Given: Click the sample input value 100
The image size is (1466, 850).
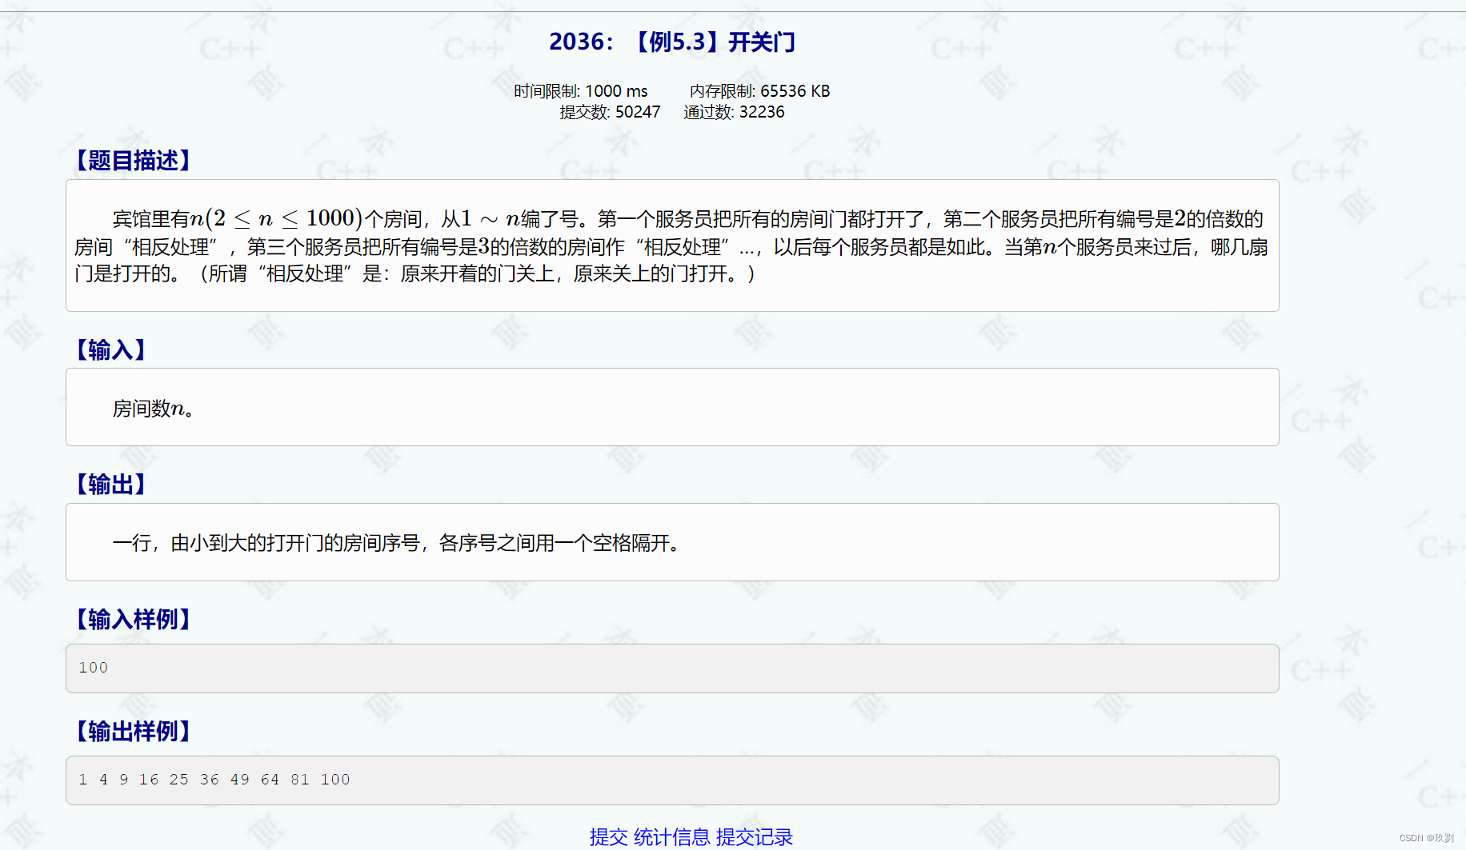Looking at the screenshot, I should coord(93,668).
